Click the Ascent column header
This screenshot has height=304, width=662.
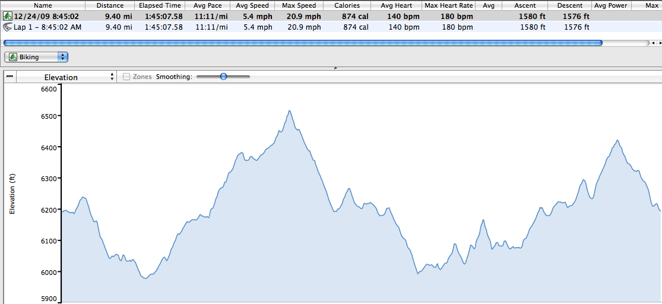click(x=524, y=5)
